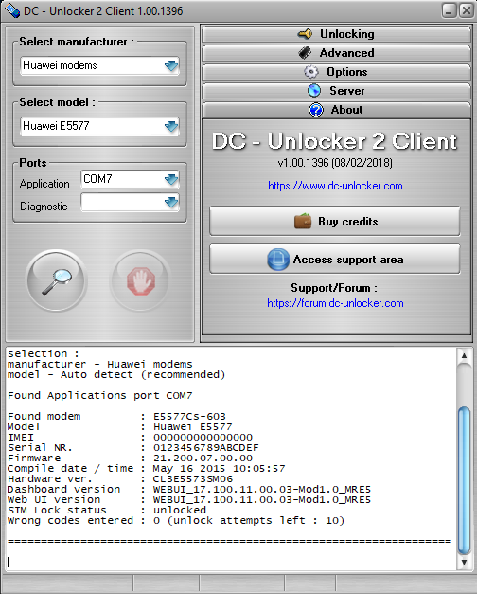Click the Hardware ver. CL3E5573SM06 line
477x594 pixels.
[120, 478]
